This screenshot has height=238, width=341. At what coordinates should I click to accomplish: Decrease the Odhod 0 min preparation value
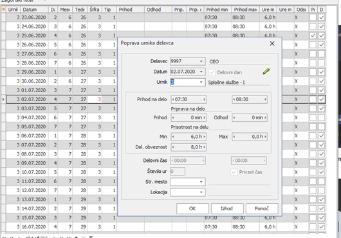pos(234,117)
